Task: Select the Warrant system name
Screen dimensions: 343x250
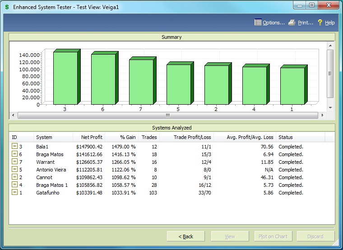Action: pos(45,162)
